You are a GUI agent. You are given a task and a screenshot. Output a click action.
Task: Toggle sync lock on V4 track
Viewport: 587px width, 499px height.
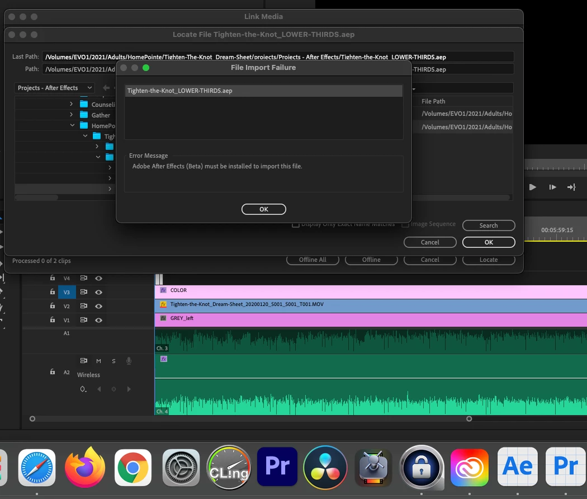(83, 278)
